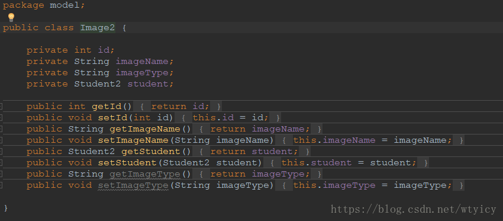
Task: Click the setImageName method name
Action: pos(133,140)
